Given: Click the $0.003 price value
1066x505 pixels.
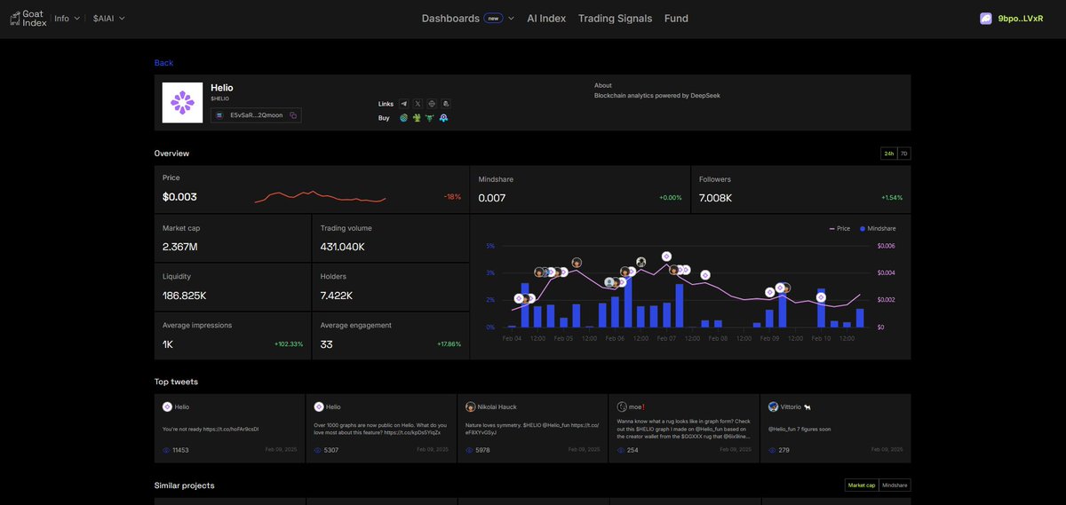Looking at the screenshot, I should pos(180,197).
